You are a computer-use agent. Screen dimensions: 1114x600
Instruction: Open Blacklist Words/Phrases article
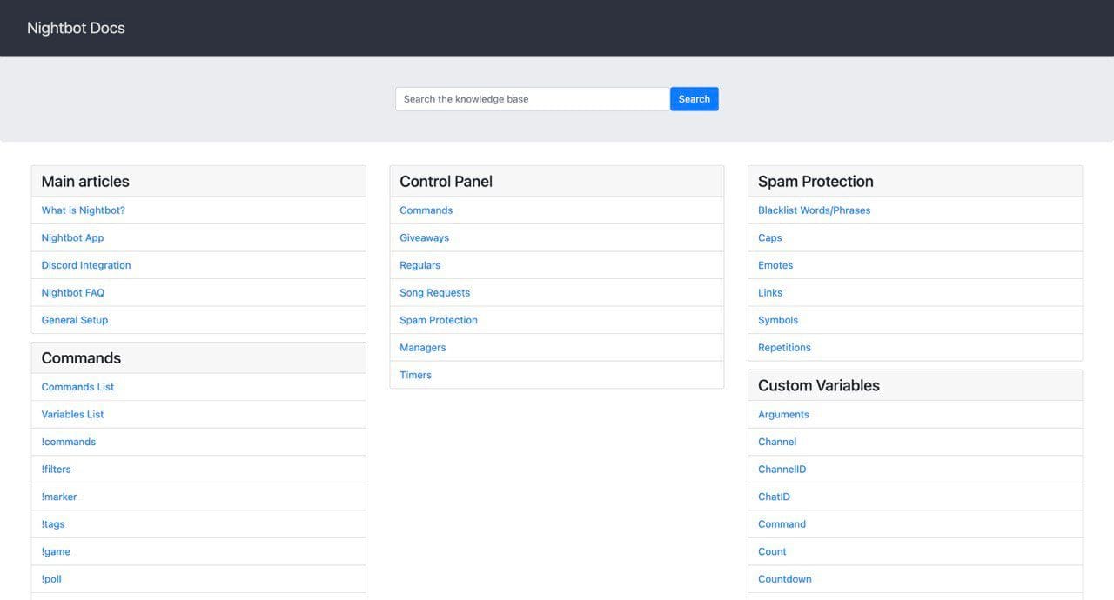coord(814,210)
